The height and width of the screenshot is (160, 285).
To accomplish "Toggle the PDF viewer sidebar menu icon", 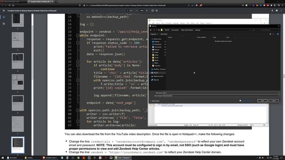I will click(4, 11).
